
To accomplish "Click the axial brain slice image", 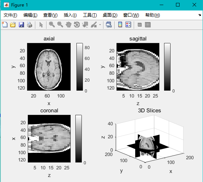I will pos(49,67).
